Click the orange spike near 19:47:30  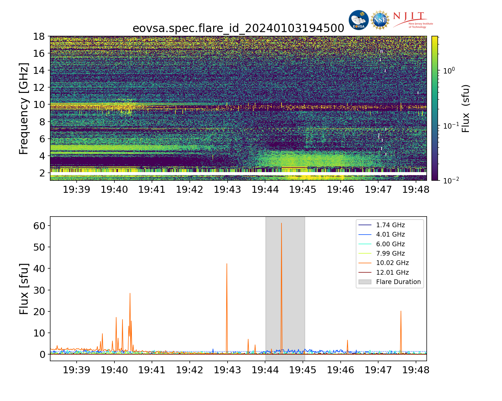pyautogui.click(x=401, y=331)
